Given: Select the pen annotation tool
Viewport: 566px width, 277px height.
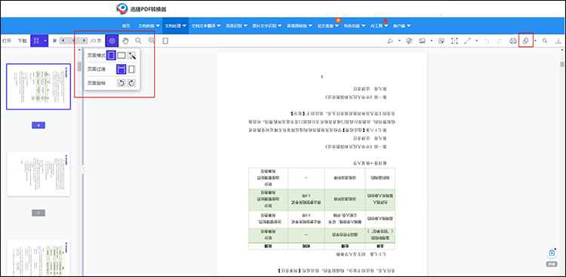Looking at the screenshot, I should click(391, 41).
